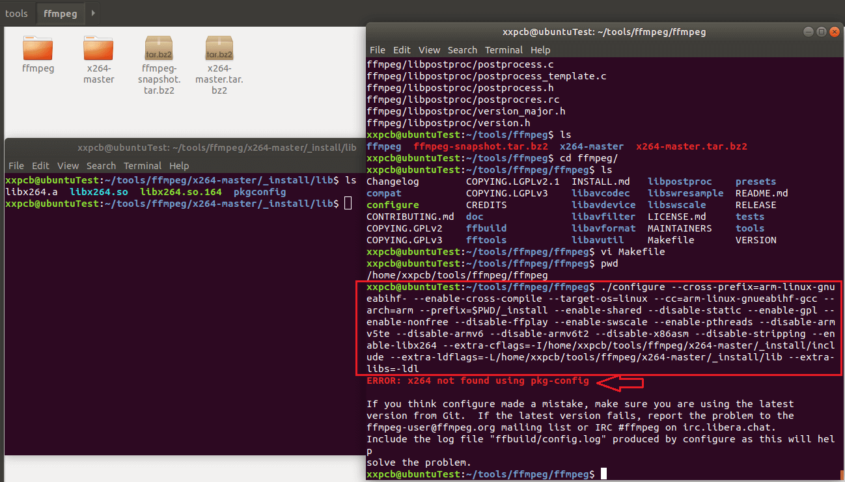The image size is (845, 482).
Task: Open Terminal menu in right terminal
Action: pyautogui.click(x=504, y=50)
